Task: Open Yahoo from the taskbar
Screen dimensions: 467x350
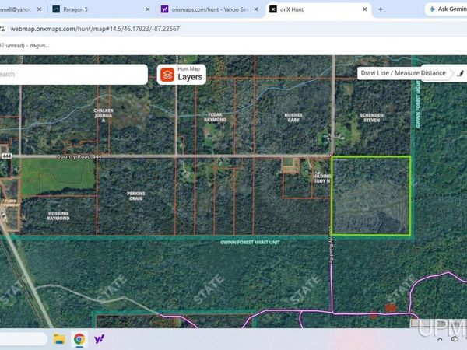Action: tap(99, 339)
